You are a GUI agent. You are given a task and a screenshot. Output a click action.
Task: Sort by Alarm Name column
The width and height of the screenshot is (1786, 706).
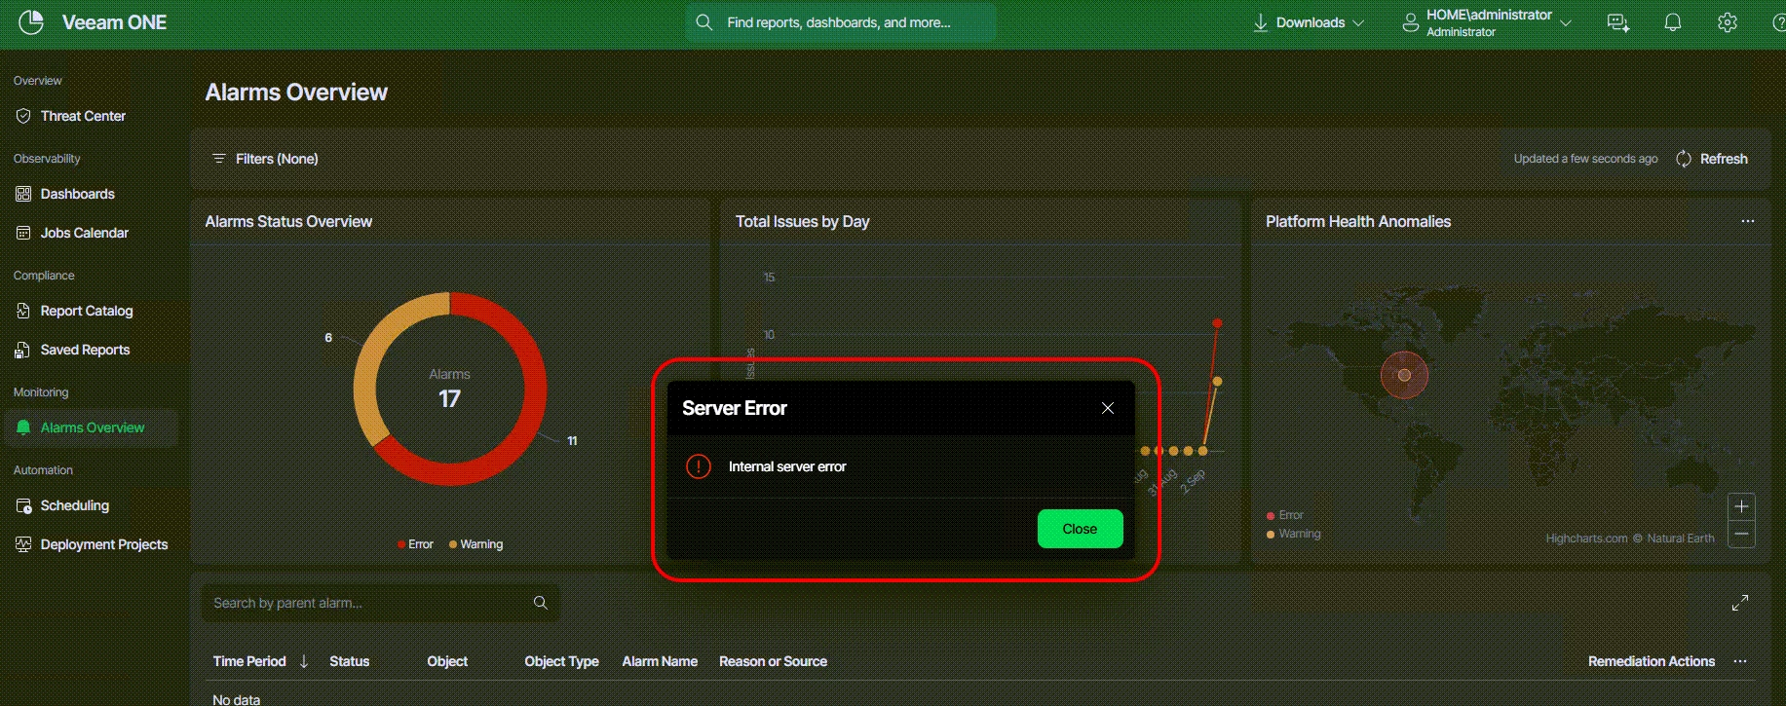660,661
